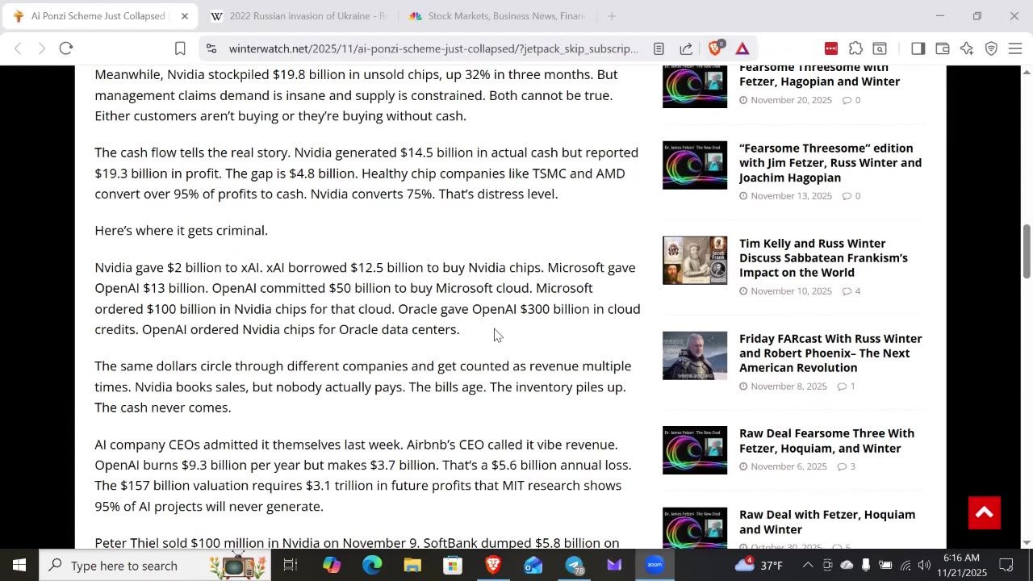Screen dimensions: 1033x581
Task: Go forward to next page
Action: pos(42,48)
